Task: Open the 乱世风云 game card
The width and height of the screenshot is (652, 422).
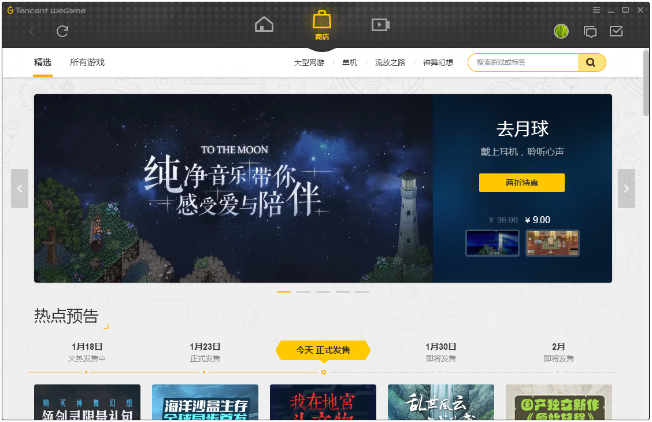Action: [x=441, y=402]
